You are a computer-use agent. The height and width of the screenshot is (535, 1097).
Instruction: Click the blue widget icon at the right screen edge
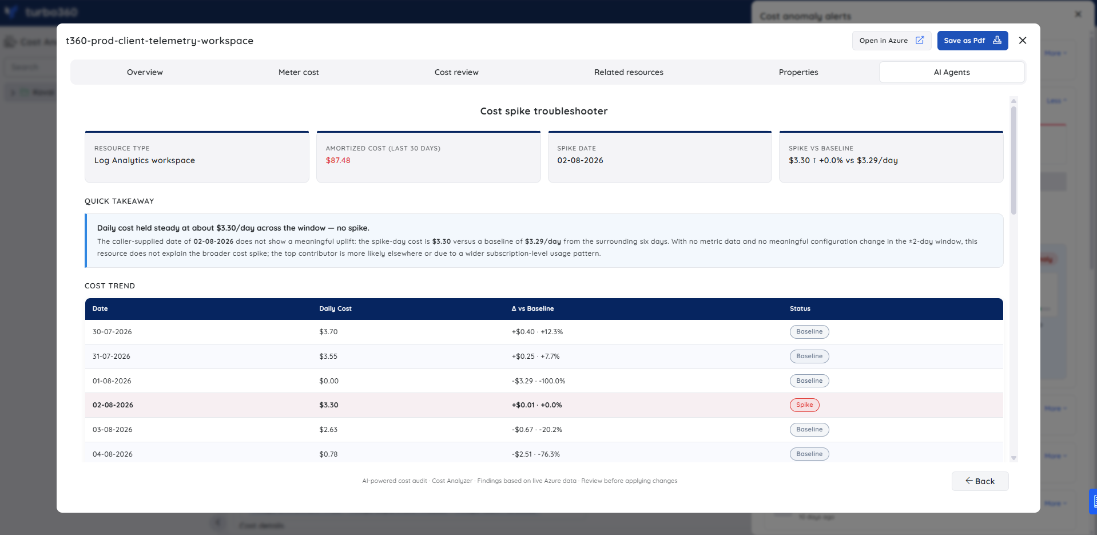[x=1094, y=501]
